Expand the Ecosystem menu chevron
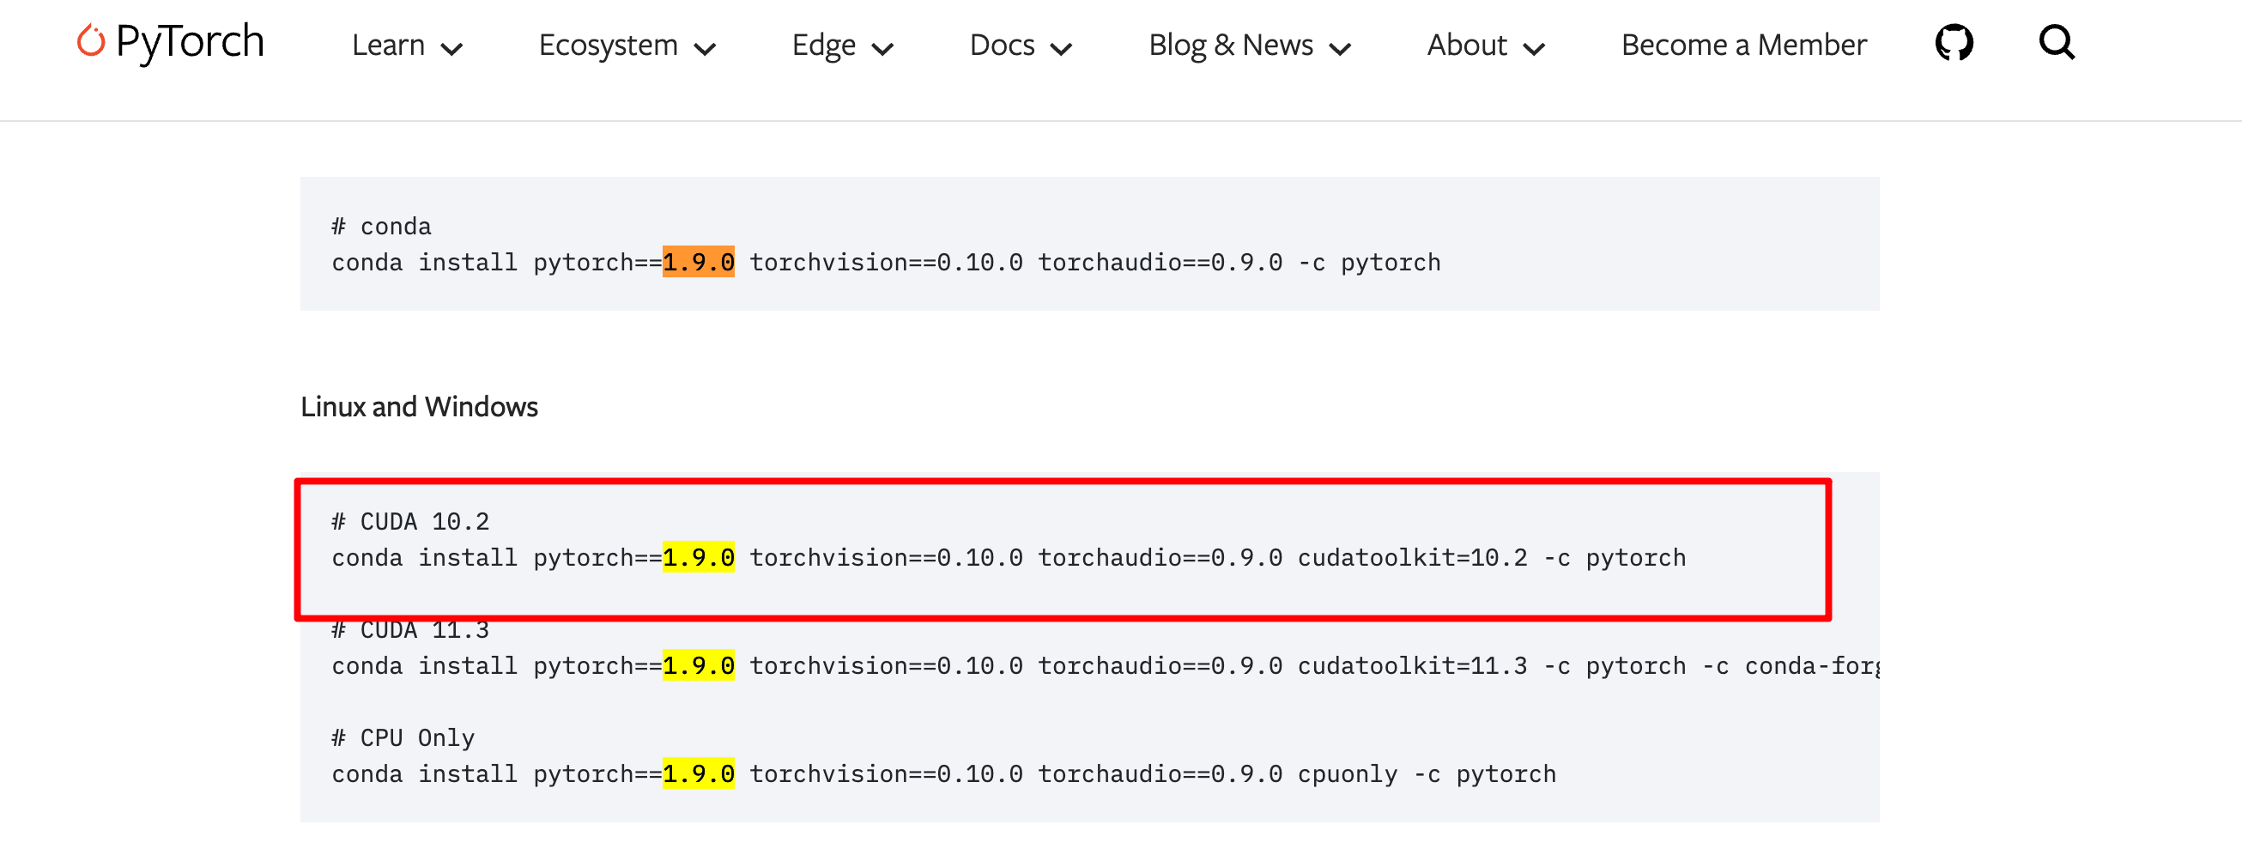The image size is (2242, 867). coord(705,49)
